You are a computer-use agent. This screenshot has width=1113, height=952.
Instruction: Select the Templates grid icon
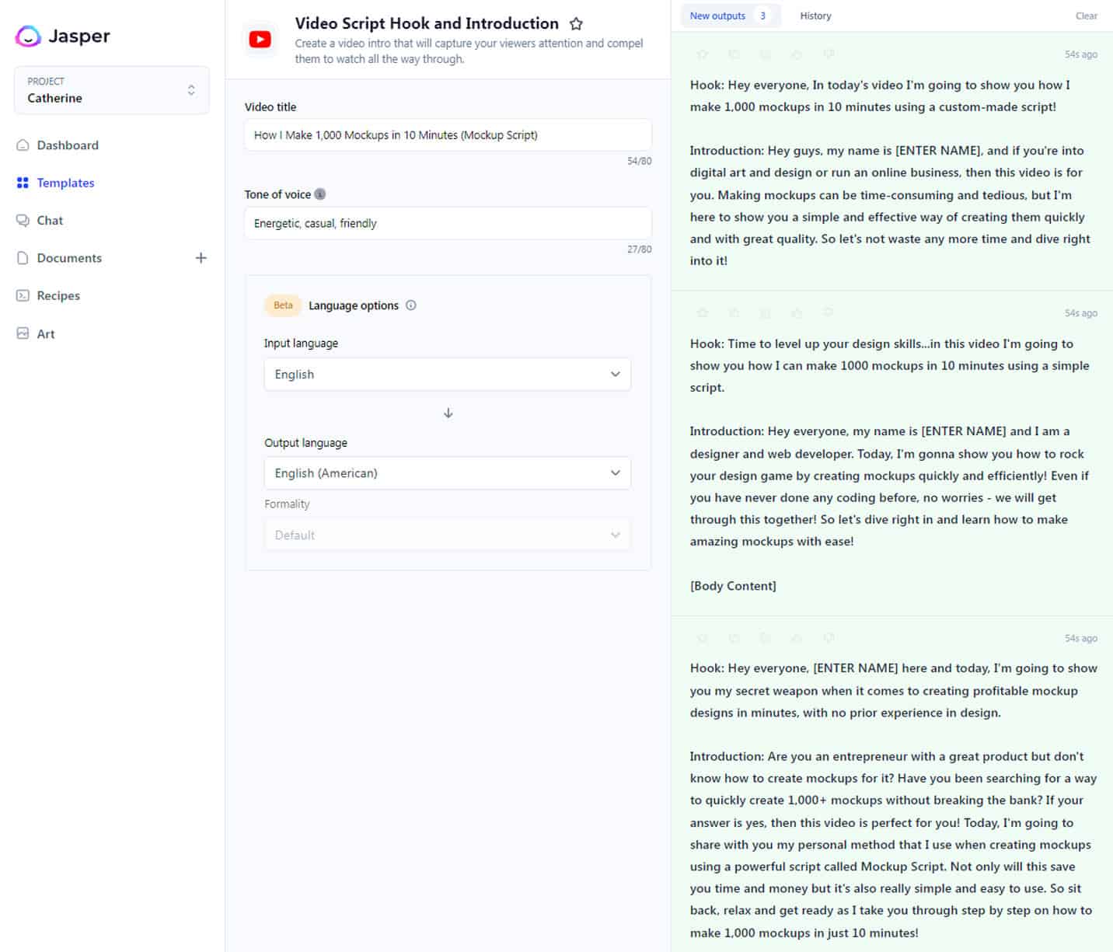[x=23, y=183]
